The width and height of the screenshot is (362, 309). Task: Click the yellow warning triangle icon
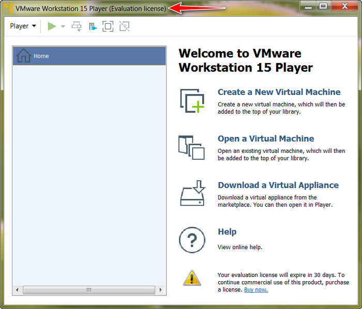[192, 278]
